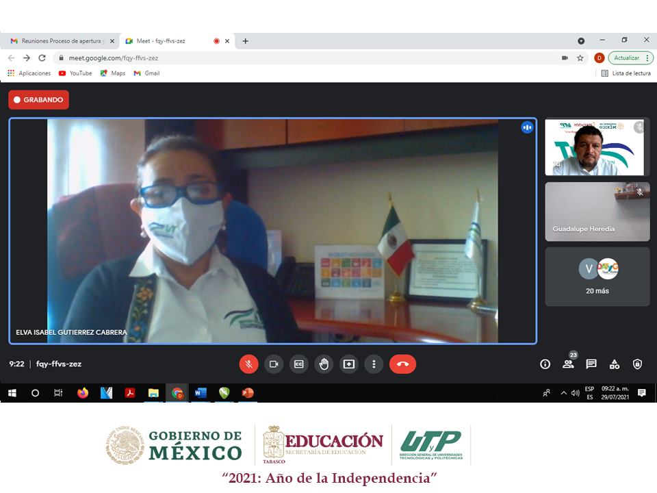Show the participants list

point(568,364)
